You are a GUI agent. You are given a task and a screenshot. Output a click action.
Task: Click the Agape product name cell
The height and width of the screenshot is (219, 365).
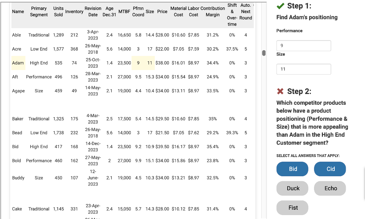pyautogui.click(x=19, y=91)
